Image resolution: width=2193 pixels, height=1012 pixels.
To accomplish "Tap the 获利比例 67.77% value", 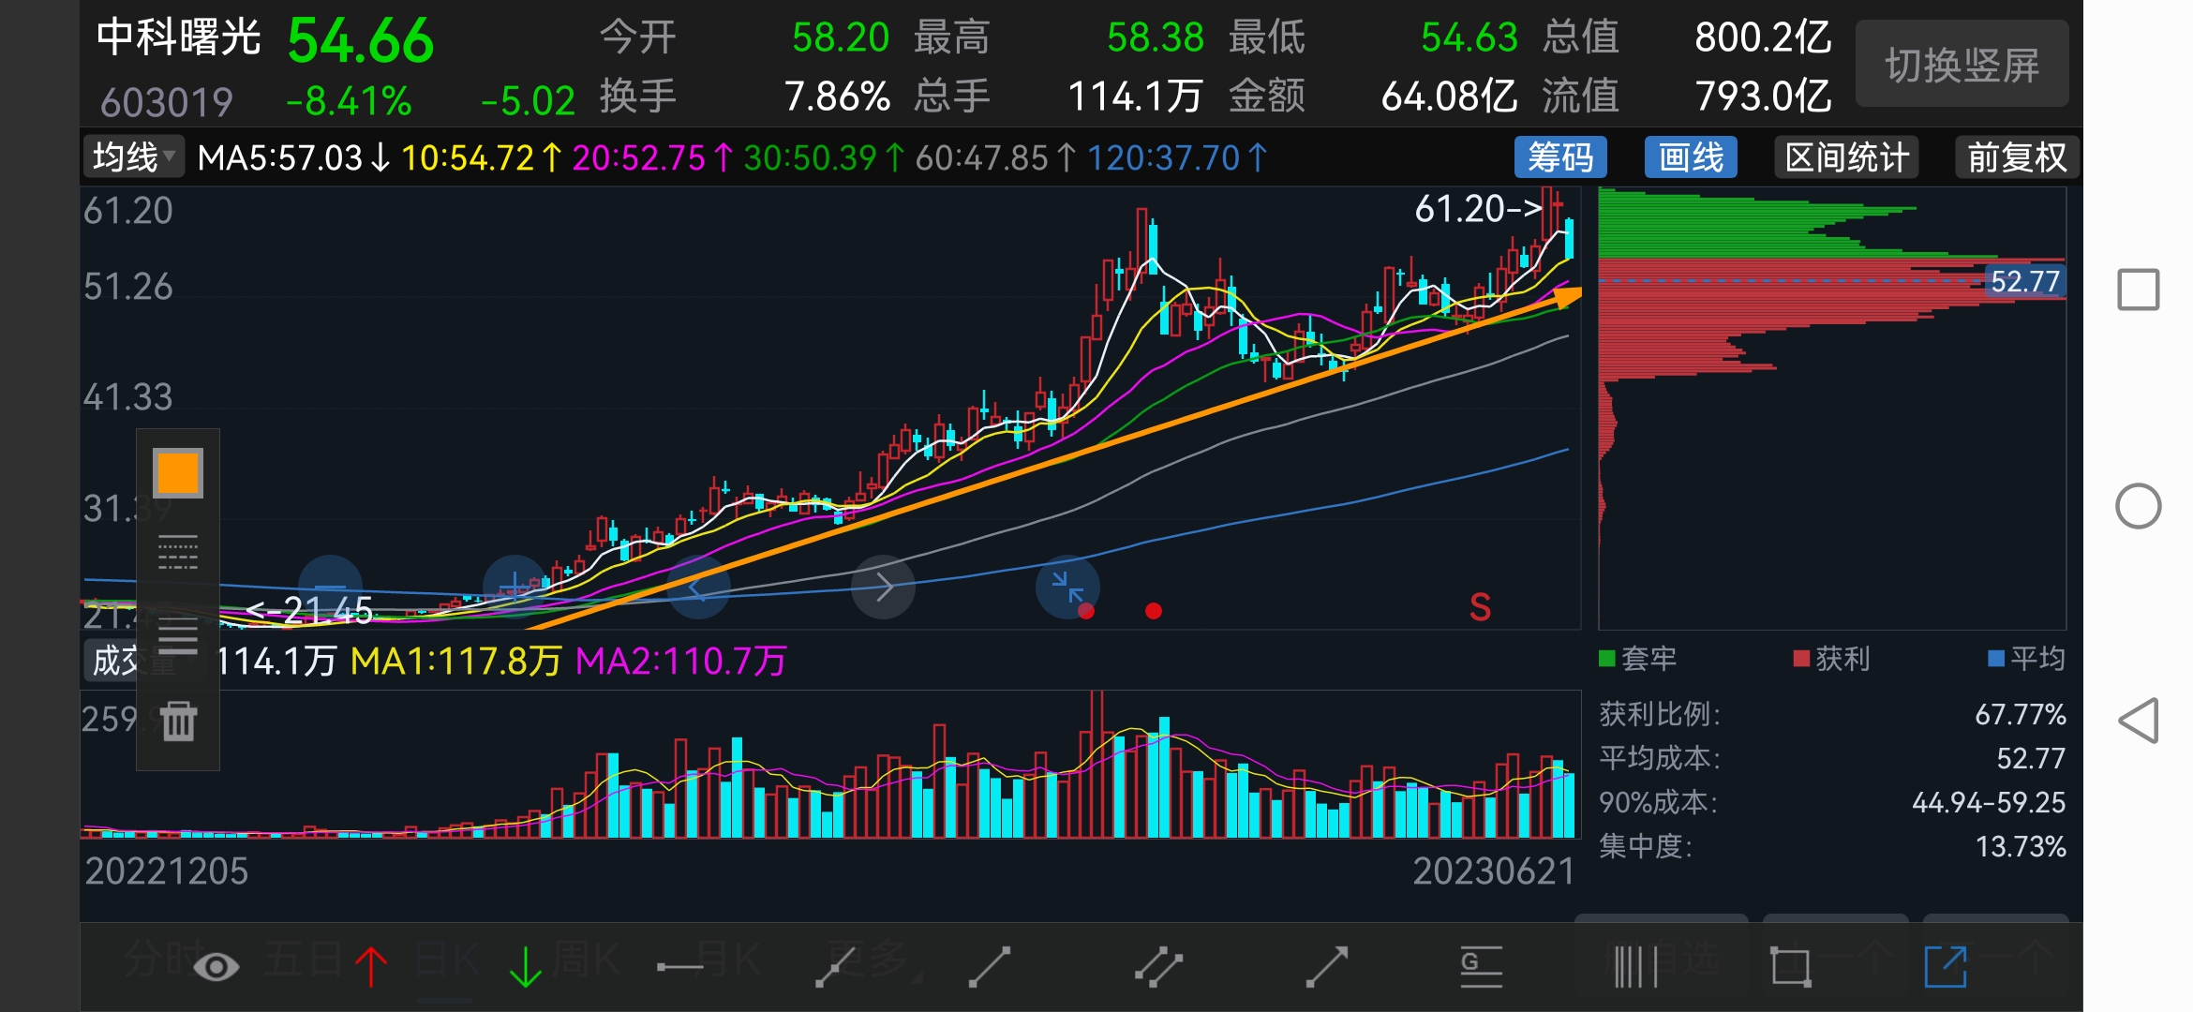I will (2021, 714).
